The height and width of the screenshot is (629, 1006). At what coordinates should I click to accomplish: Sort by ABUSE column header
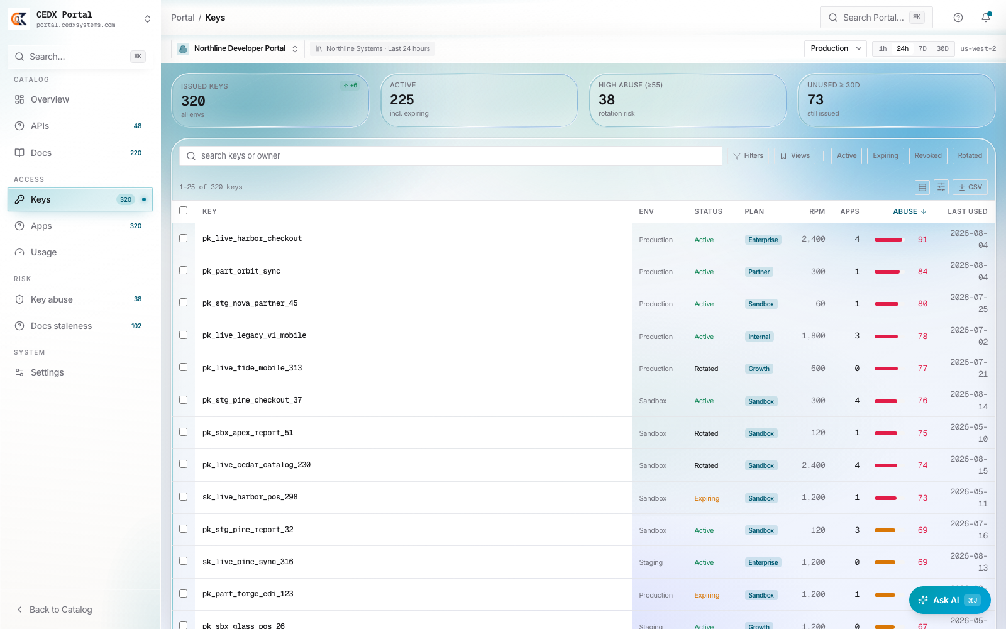(x=910, y=211)
